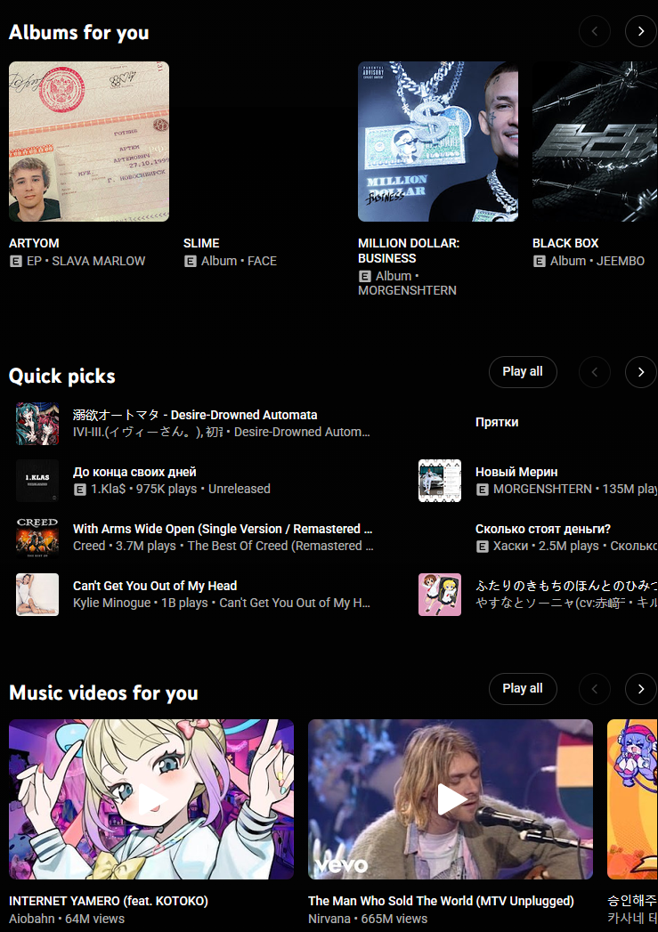Open The Man Who Sold The World title

(x=441, y=901)
